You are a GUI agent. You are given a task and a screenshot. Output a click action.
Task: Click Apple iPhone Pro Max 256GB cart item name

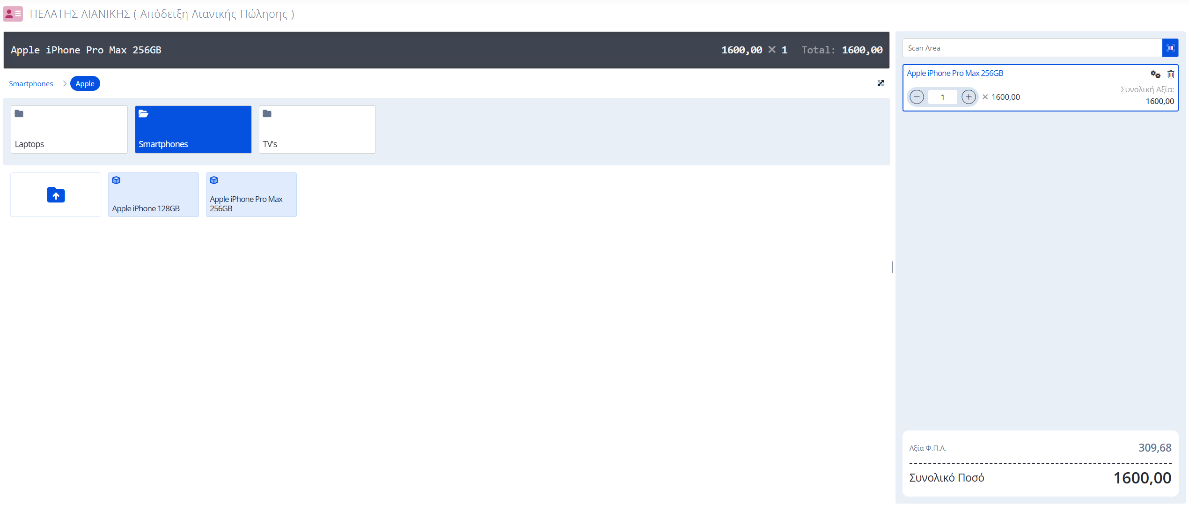coord(955,73)
